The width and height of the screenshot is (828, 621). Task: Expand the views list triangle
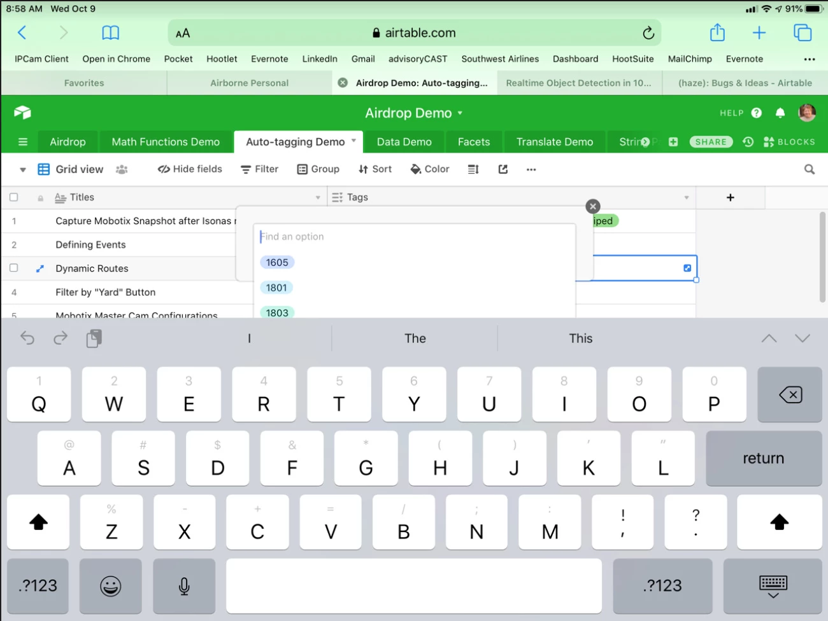coord(23,170)
